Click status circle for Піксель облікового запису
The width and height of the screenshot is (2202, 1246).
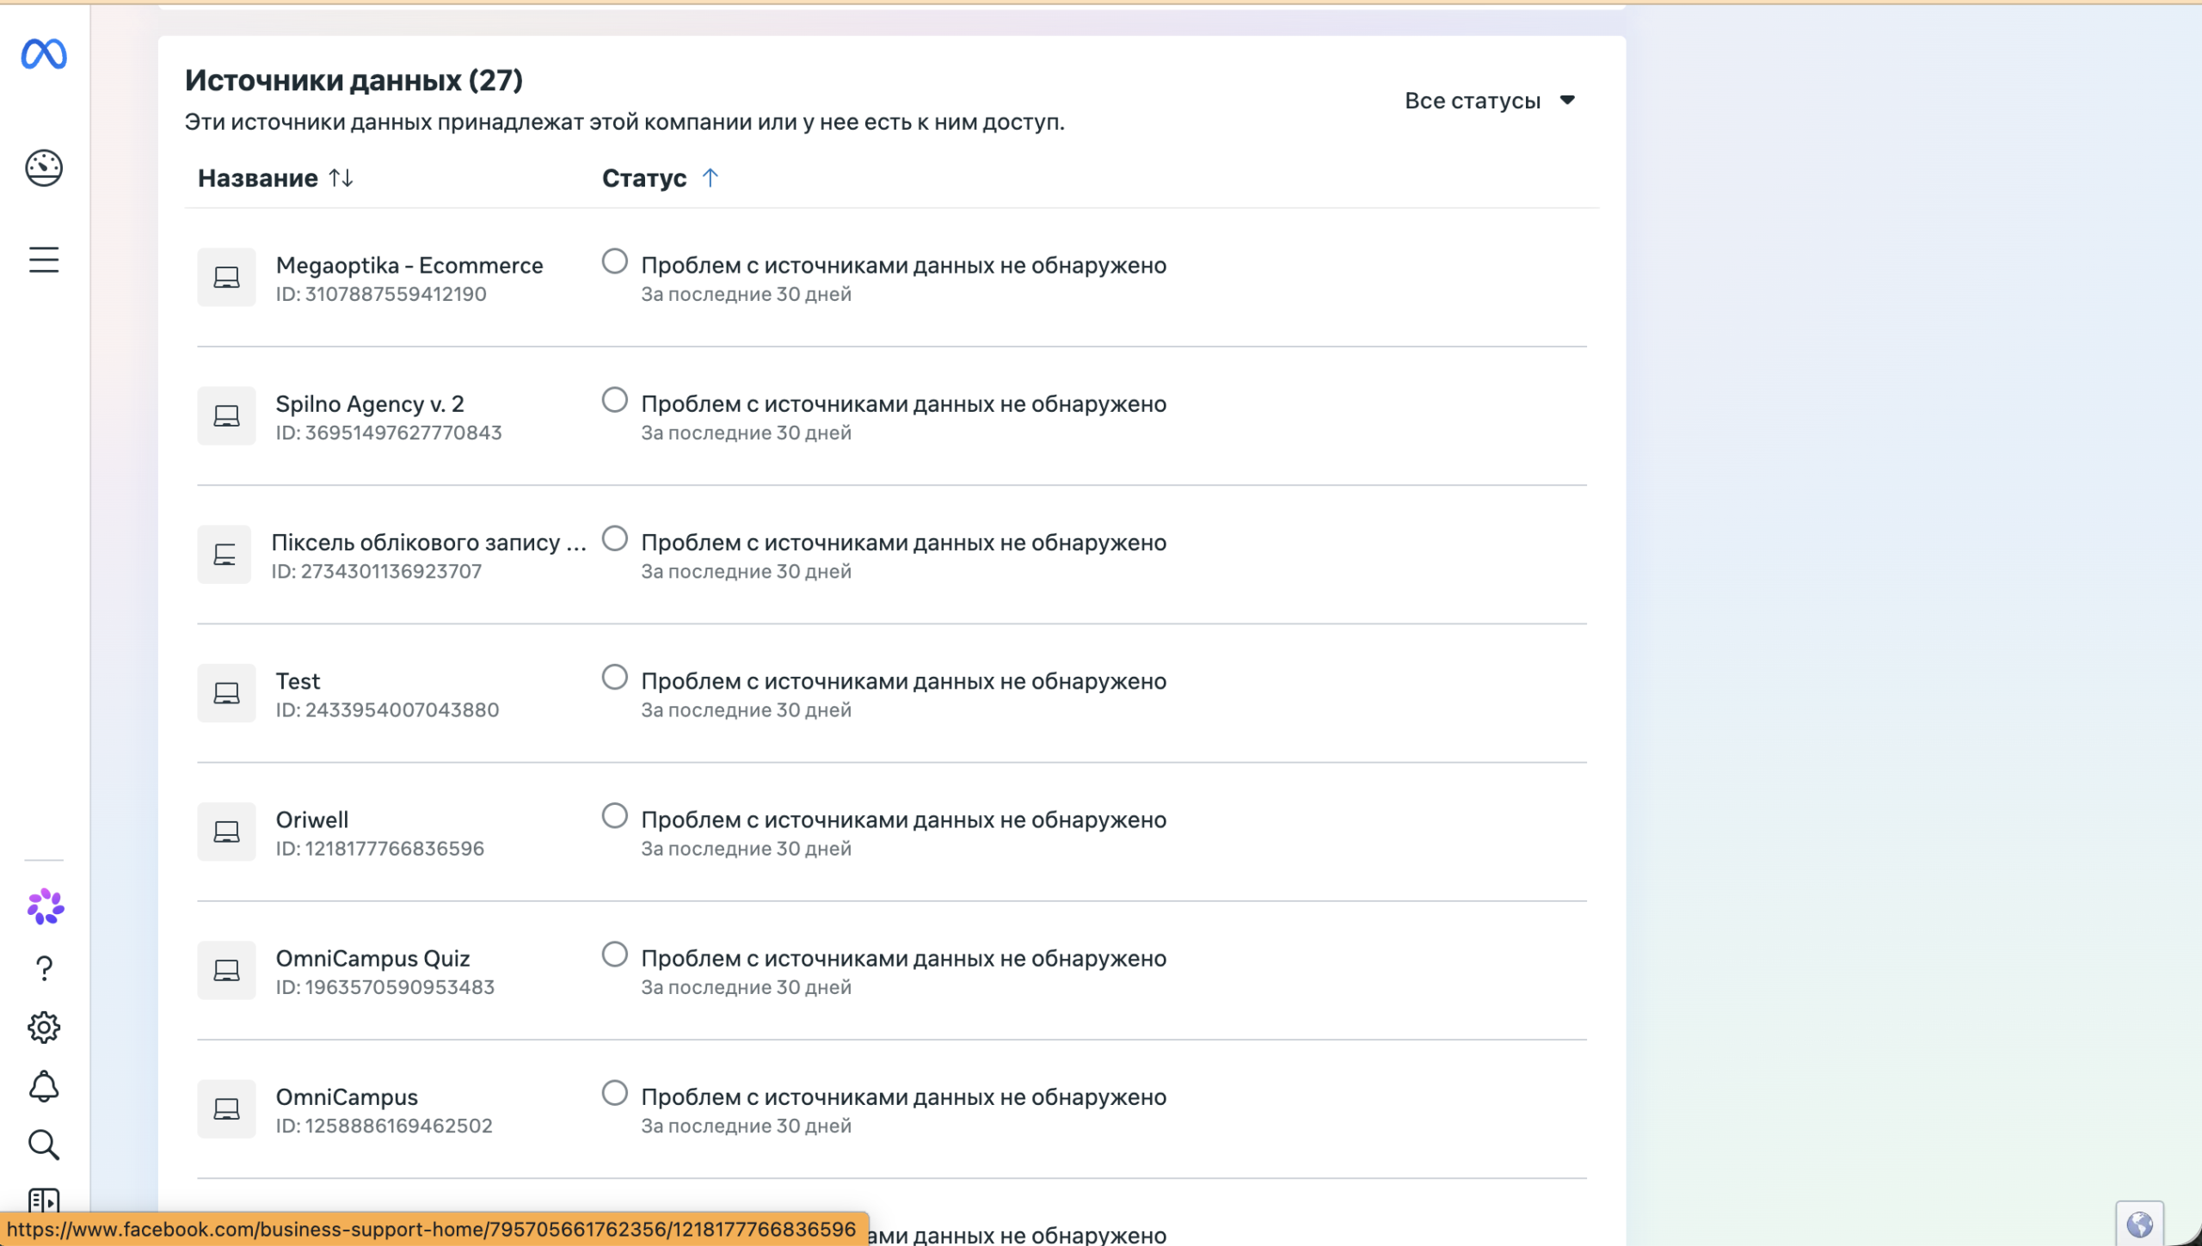[614, 538]
